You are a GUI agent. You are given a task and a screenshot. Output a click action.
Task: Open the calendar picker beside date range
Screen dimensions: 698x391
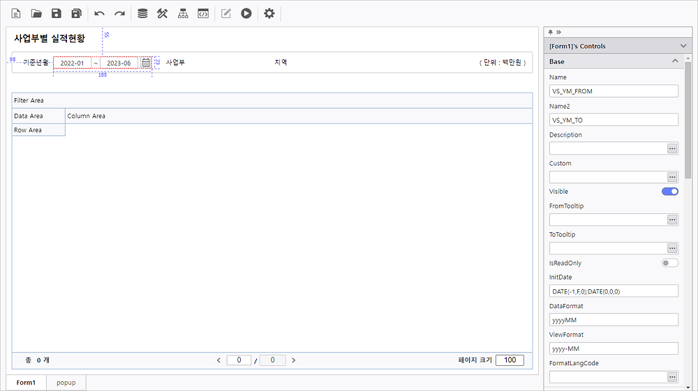[146, 63]
